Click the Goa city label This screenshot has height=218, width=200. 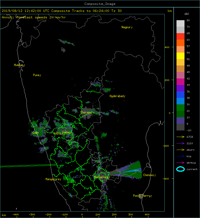35,133
